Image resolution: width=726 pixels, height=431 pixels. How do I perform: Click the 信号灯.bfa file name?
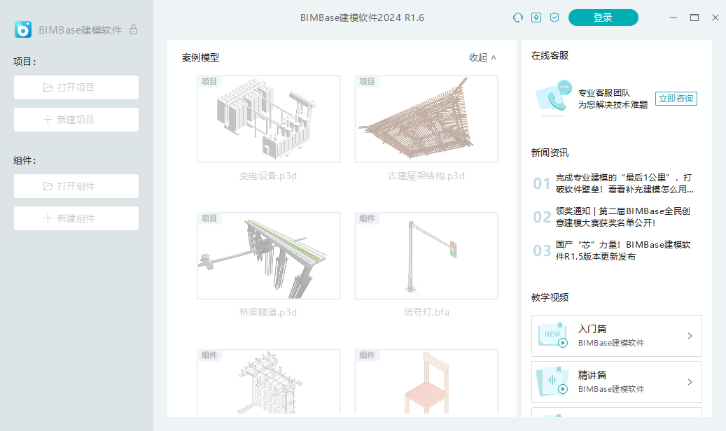click(x=426, y=313)
